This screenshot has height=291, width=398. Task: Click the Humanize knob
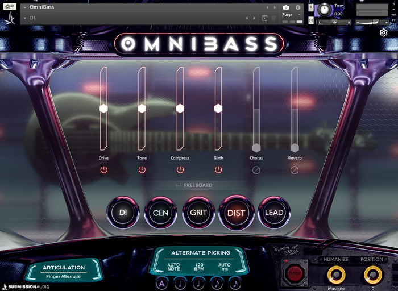[336, 275]
